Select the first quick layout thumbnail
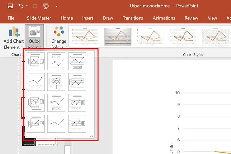Image resolution: width=231 pixels, height=154 pixels. pyautogui.click(x=36, y=61)
